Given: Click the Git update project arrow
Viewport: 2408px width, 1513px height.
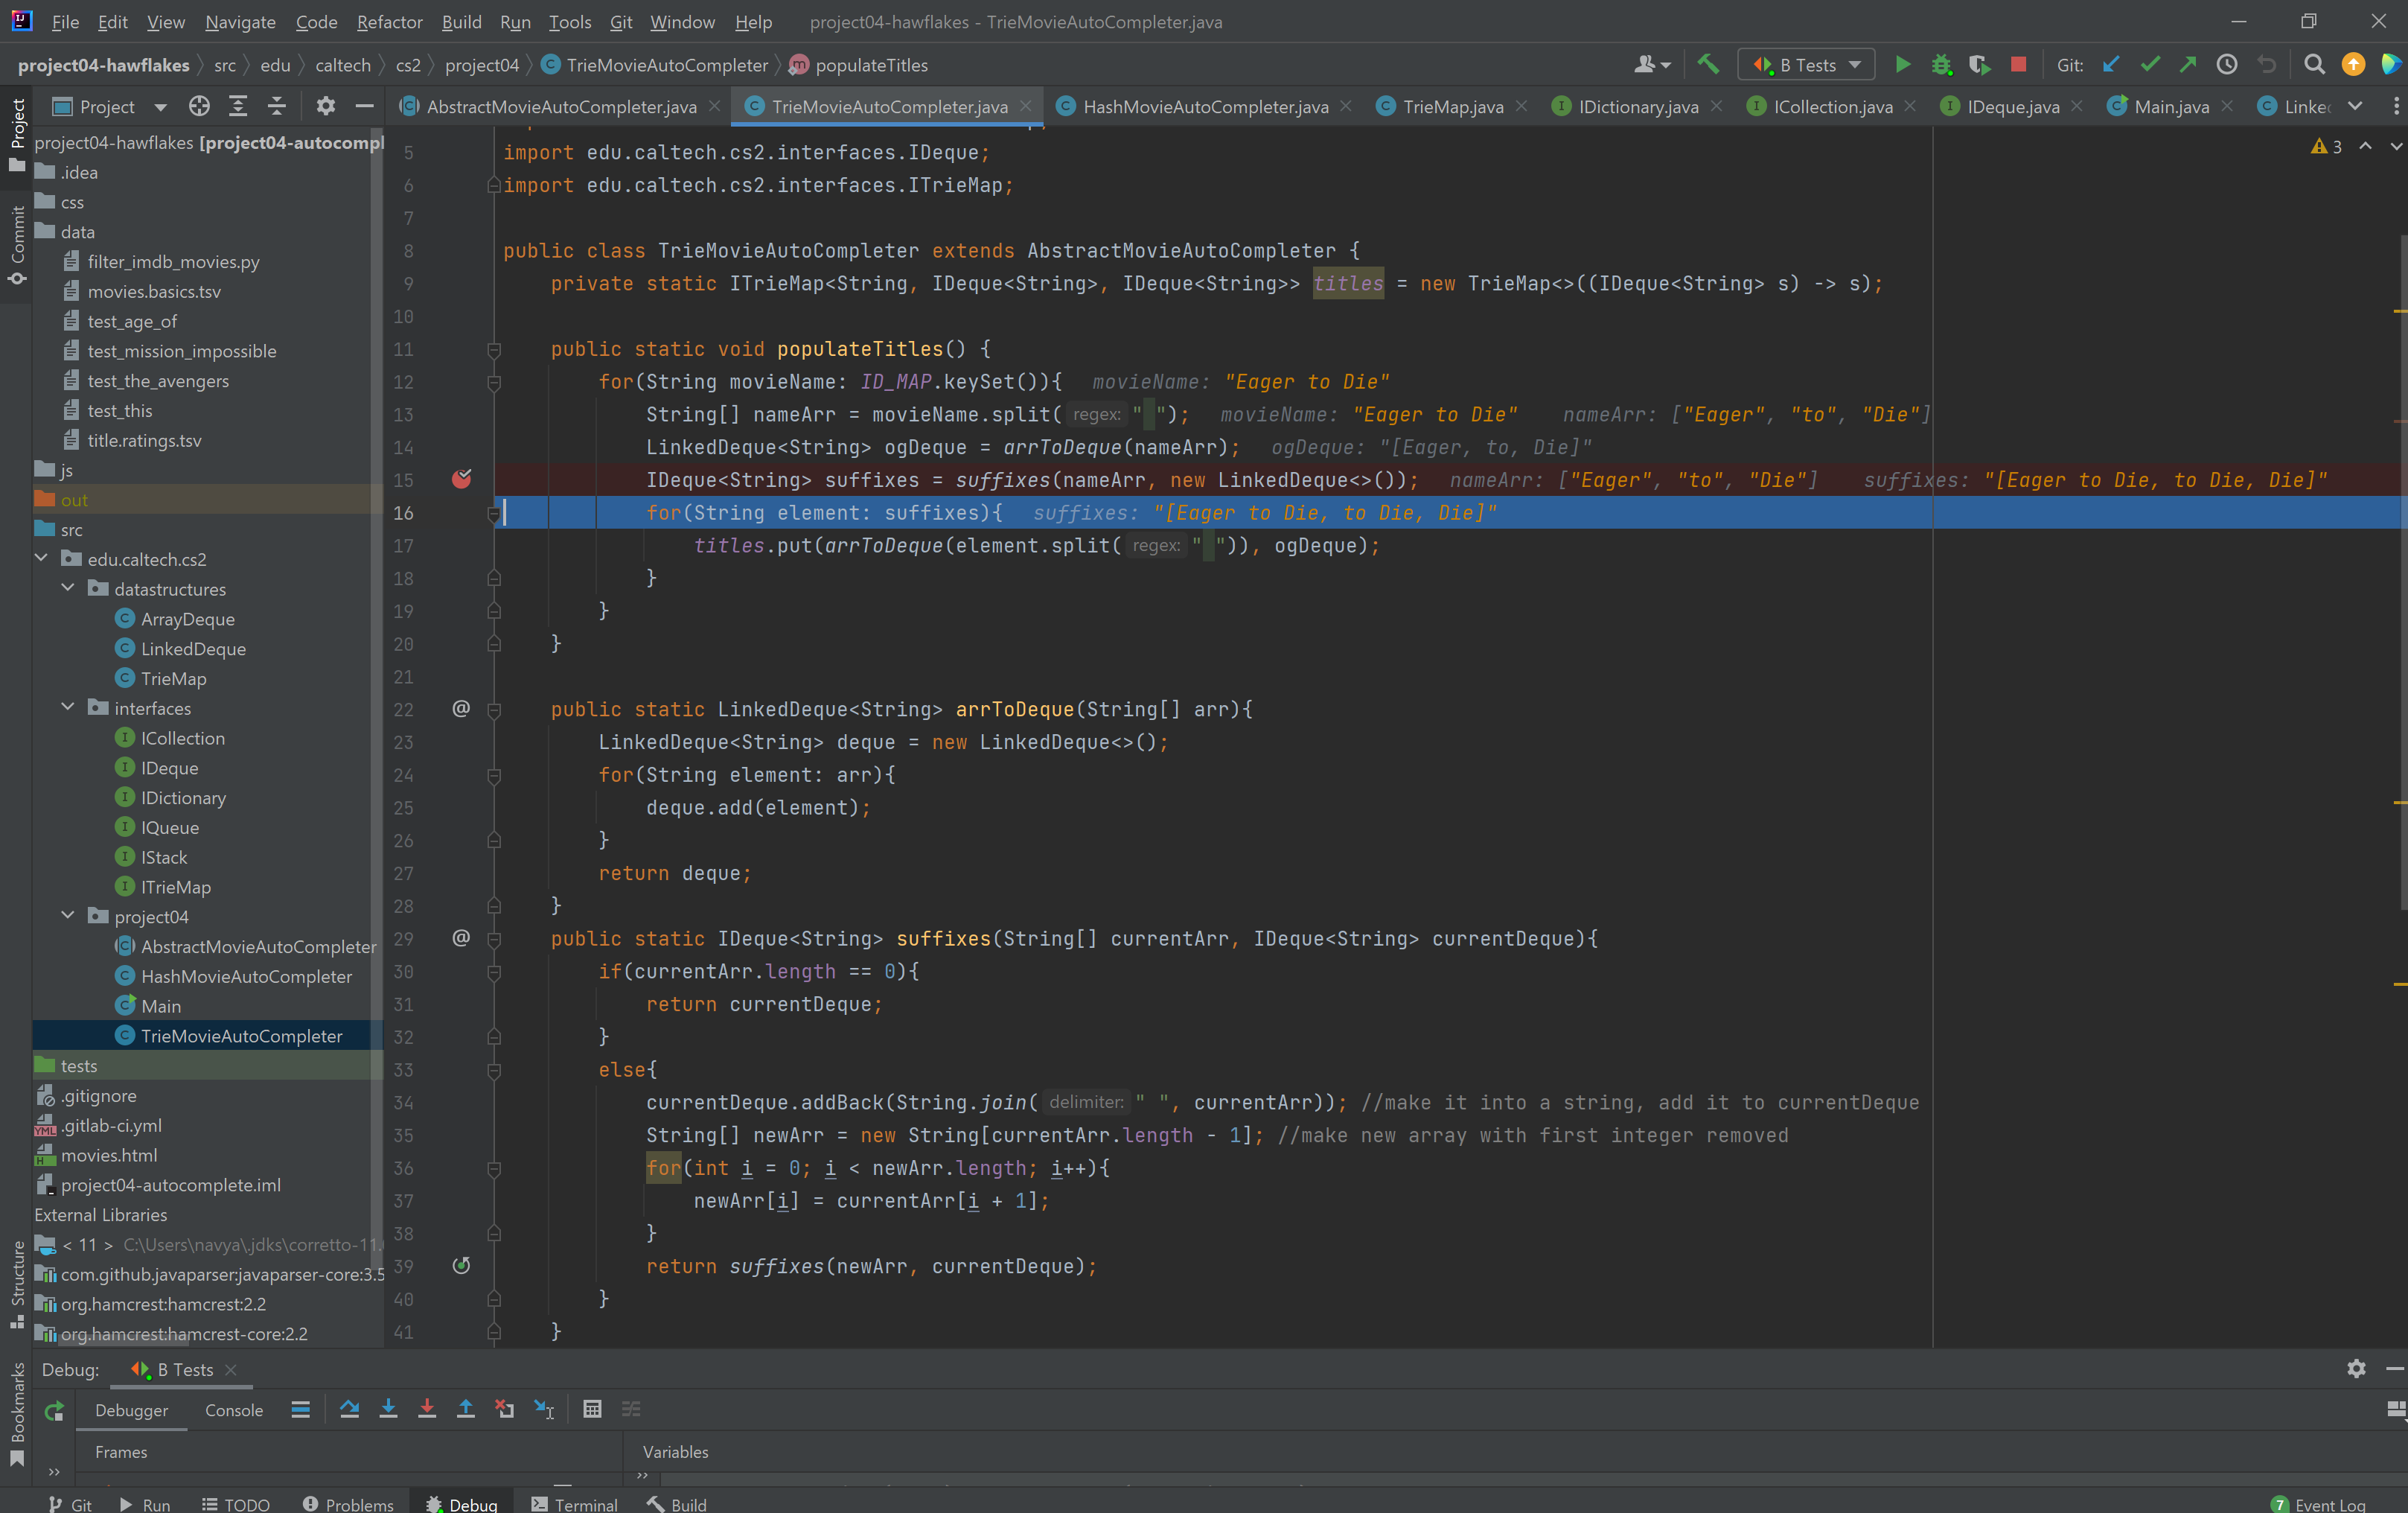Looking at the screenshot, I should point(2111,65).
